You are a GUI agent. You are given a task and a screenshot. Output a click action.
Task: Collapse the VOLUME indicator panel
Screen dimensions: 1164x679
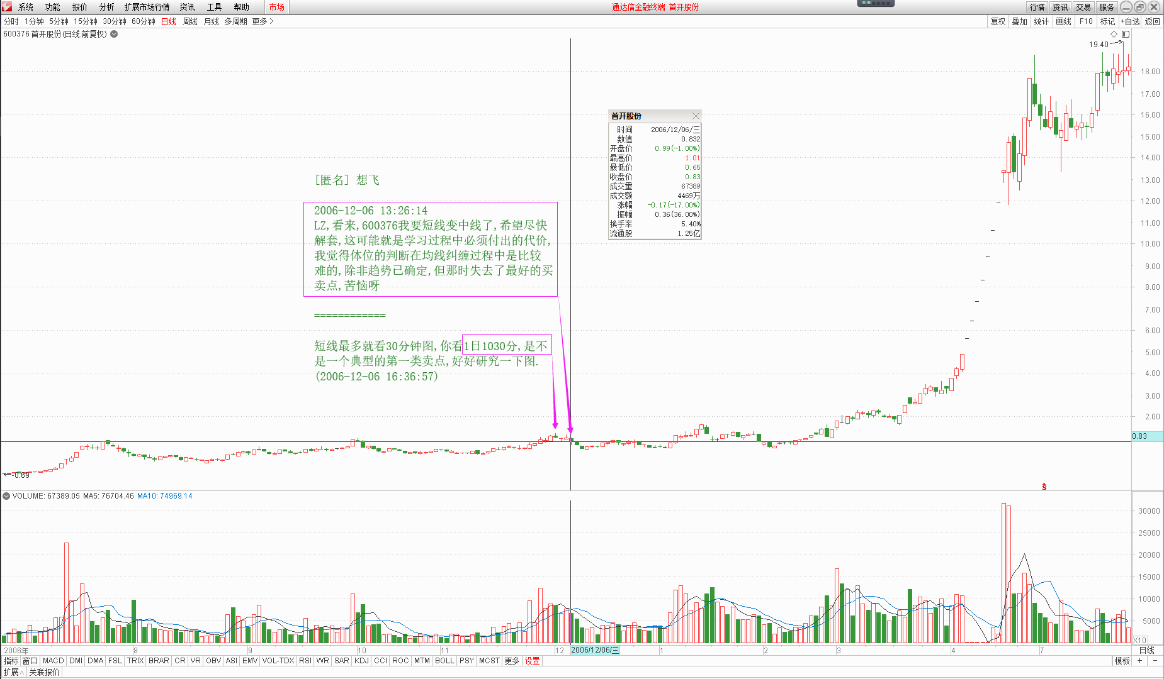(6, 495)
